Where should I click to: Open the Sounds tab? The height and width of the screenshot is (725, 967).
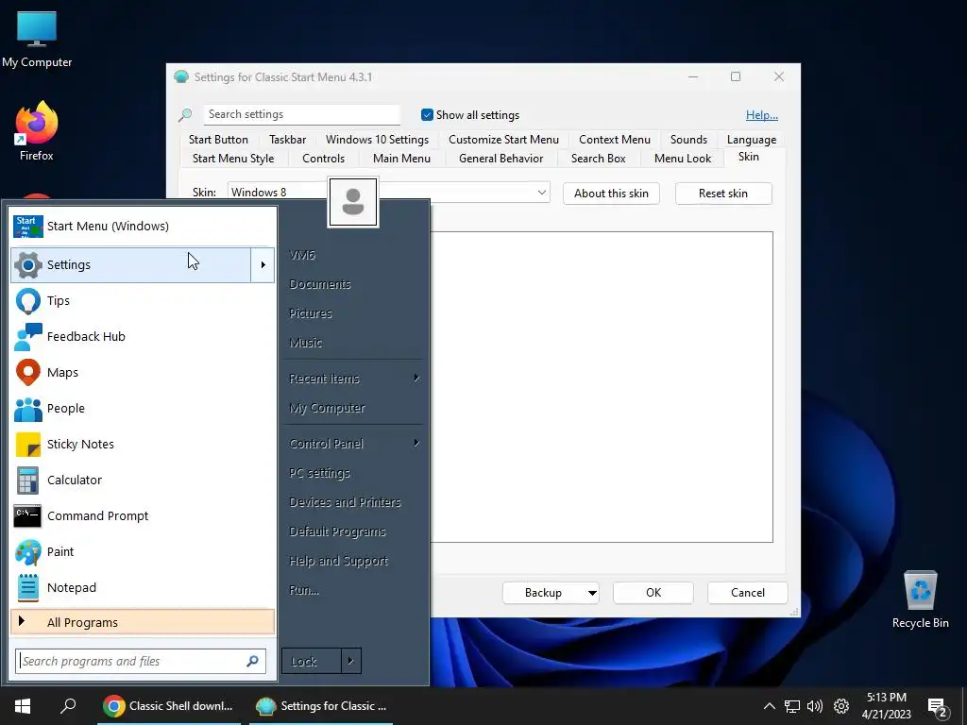pos(688,140)
